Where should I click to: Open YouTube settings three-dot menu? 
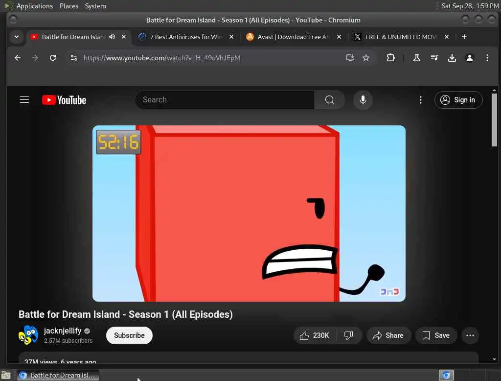[x=420, y=100]
